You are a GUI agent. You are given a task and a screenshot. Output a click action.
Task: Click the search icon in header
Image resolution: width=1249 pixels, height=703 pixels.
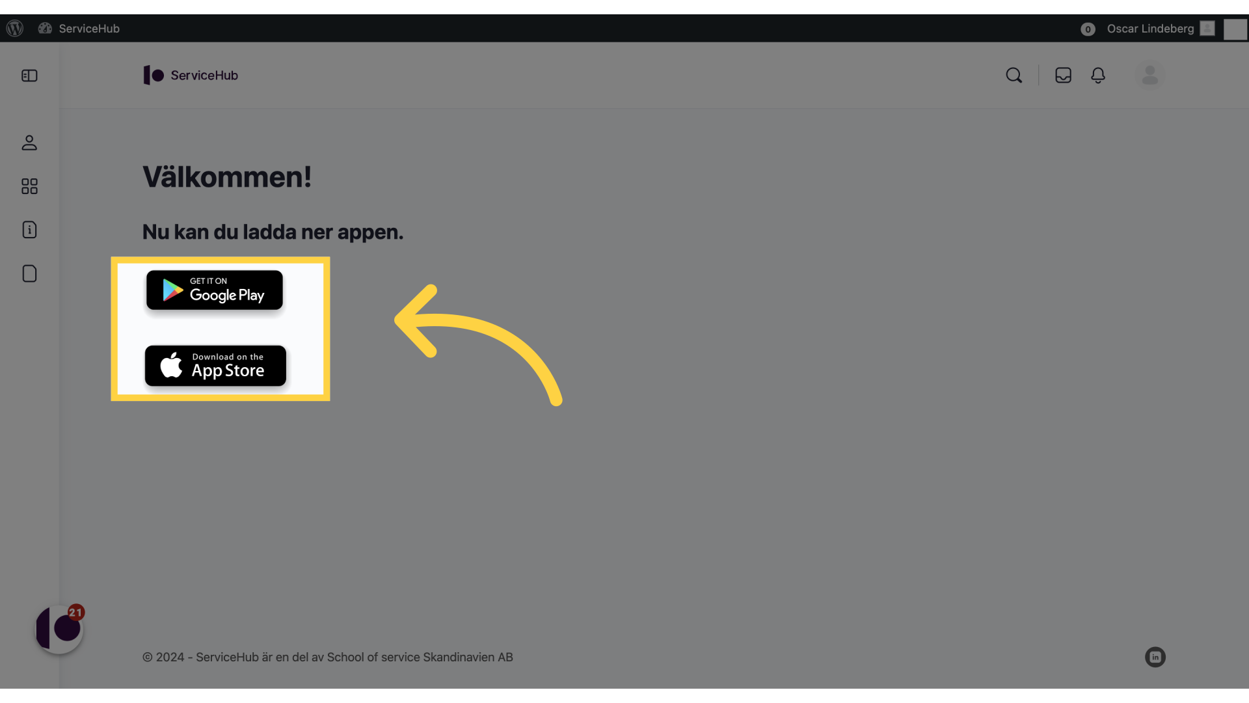(x=1014, y=75)
